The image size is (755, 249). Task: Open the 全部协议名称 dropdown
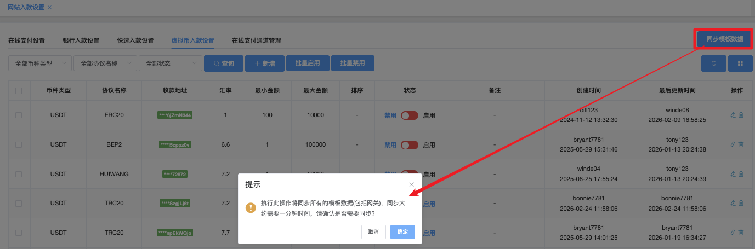click(105, 63)
